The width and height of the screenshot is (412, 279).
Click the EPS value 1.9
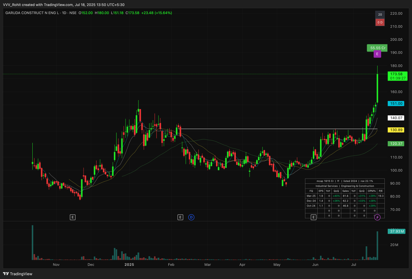(x=321, y=196)
